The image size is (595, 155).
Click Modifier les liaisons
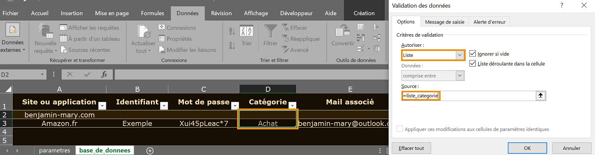tap(187, 50)
